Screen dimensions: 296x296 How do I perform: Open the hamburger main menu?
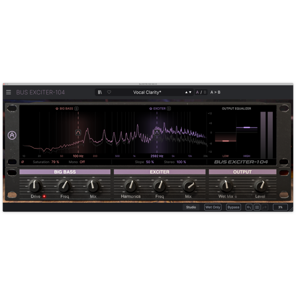(9, 92)
